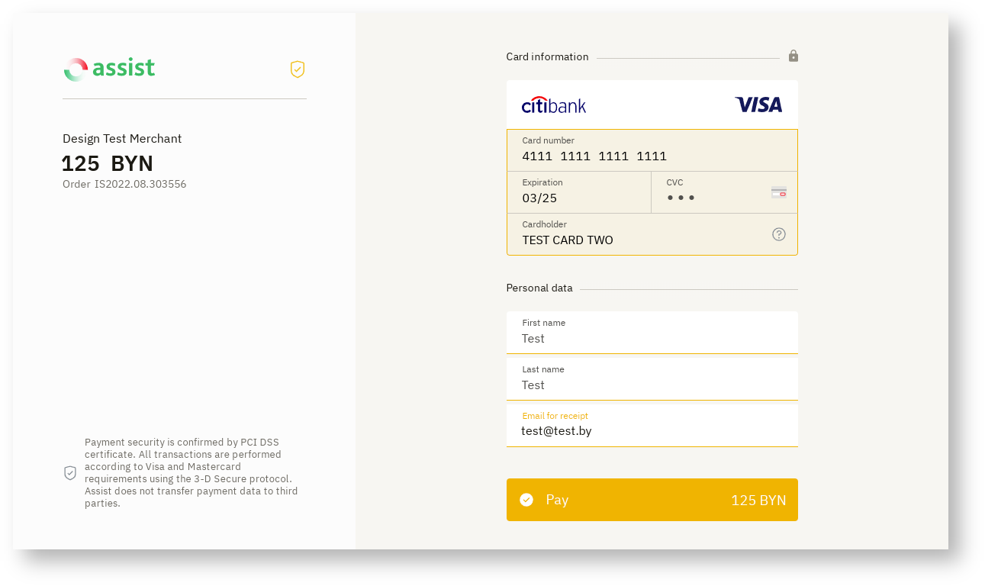Viewport: 985px width, 586px height.
Task: Focus the Last name field
Action: (x=652, y=385)
